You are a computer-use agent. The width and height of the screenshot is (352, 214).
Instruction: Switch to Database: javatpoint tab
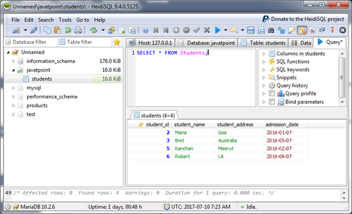pyautogui.click(x=206, y=43)
